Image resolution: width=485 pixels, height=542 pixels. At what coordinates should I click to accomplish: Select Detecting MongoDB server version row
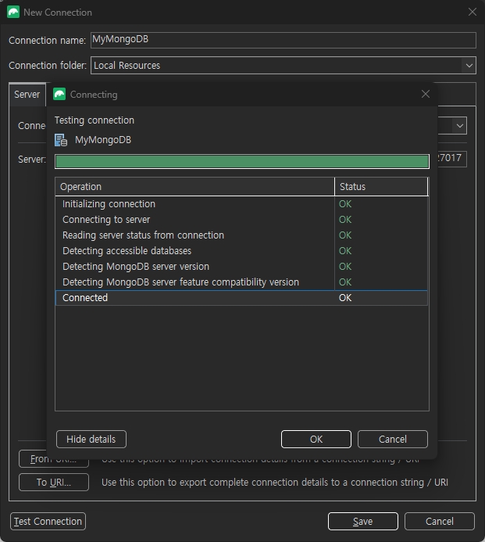241,267
